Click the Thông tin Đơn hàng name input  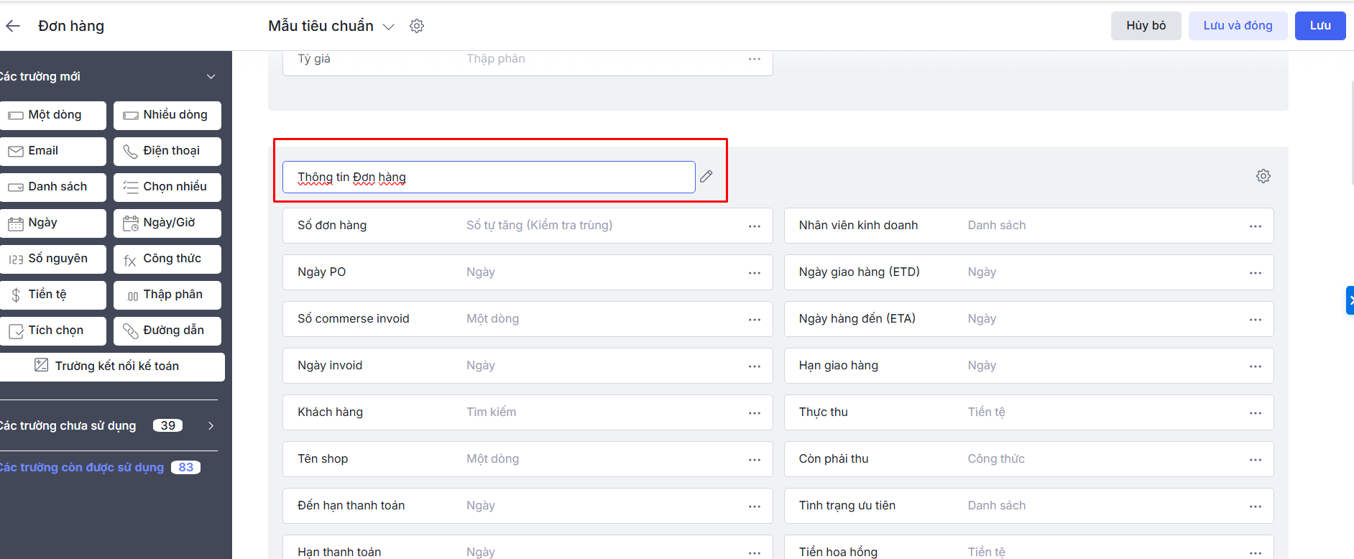coord(489,177)
